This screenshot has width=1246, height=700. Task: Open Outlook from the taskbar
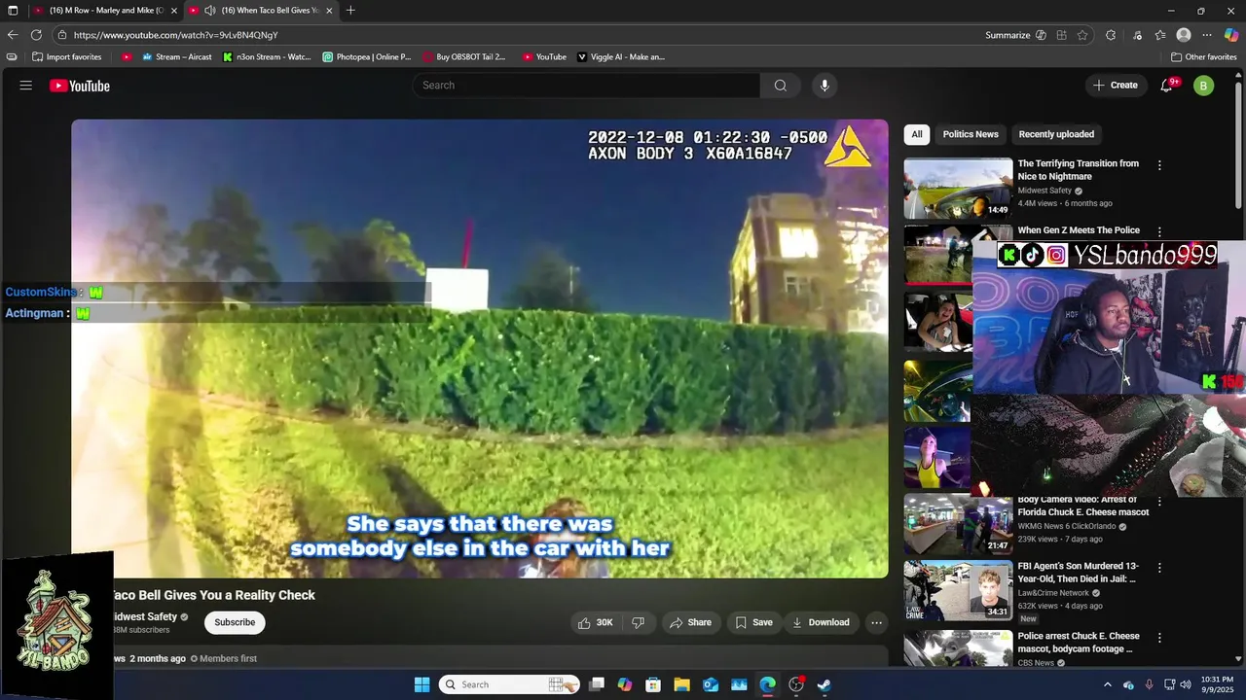[711, 684]
